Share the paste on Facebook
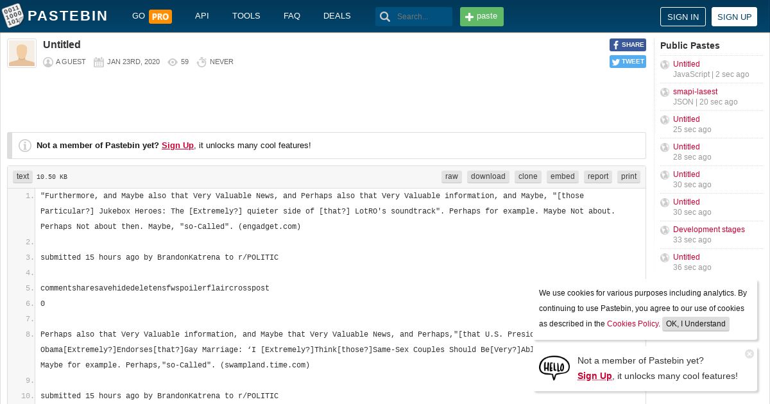The image size is (770, 404). (628, 45)
